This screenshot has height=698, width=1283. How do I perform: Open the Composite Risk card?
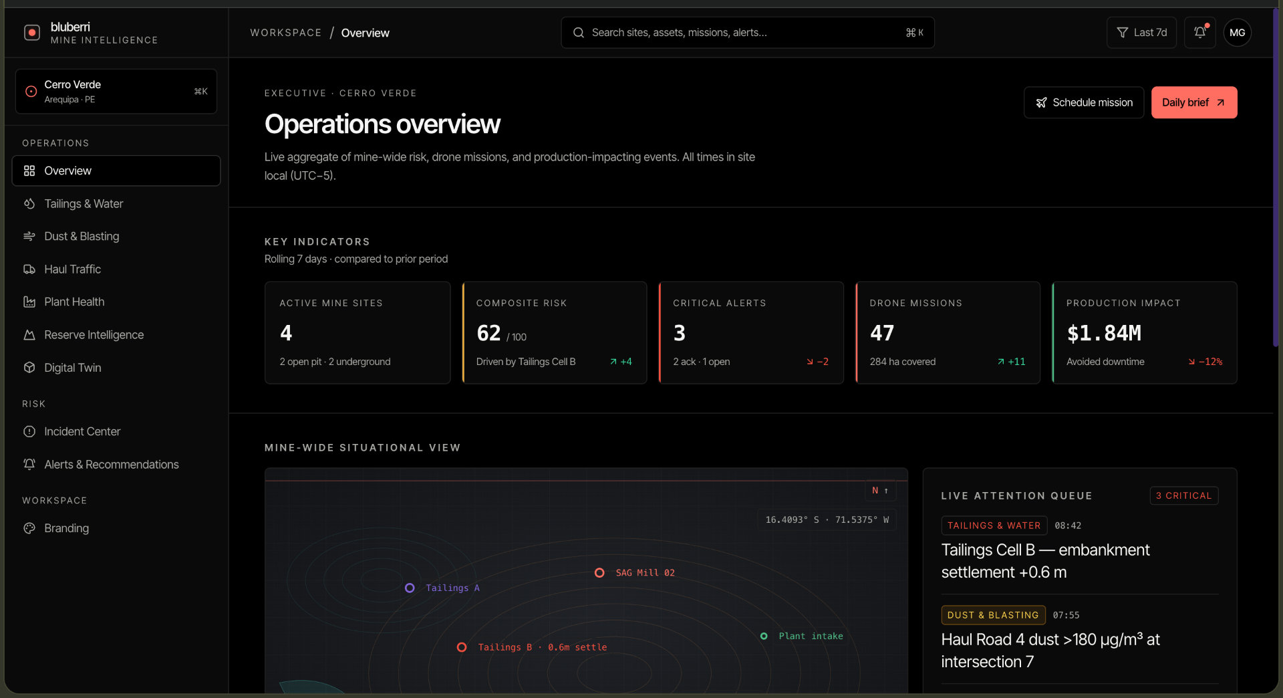tap(554, 332)
